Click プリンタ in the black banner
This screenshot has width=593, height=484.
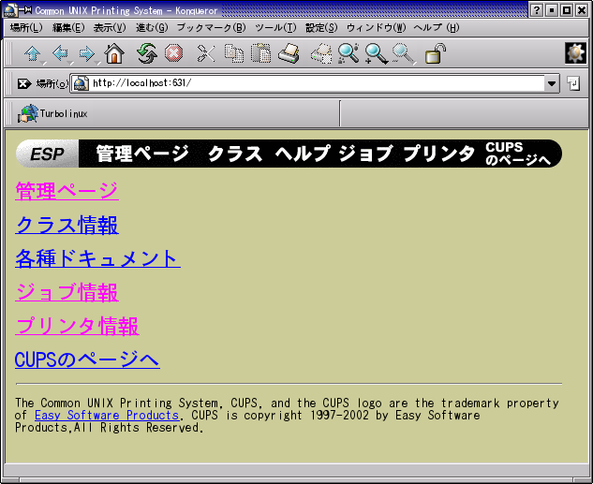438,154
